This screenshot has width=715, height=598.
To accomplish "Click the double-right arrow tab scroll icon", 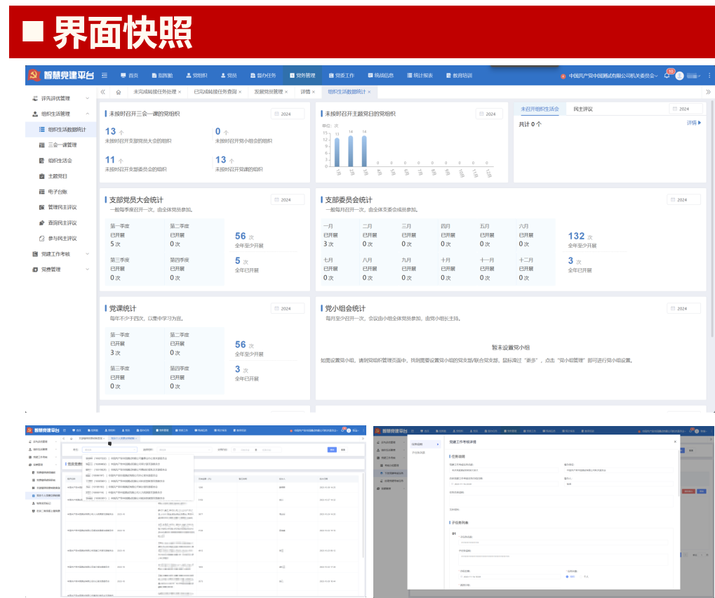I will point(707,92).
